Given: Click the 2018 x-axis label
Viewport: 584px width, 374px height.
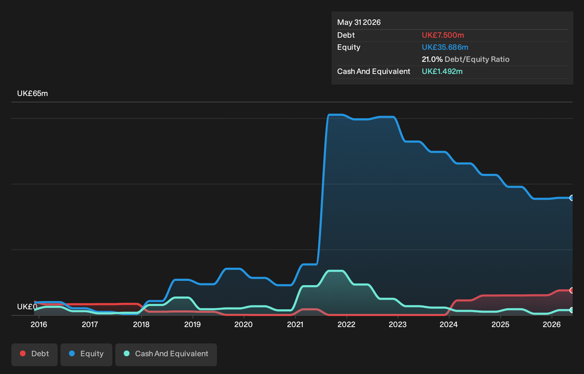Looking at the screenshot, I should [x=141, y=324].
